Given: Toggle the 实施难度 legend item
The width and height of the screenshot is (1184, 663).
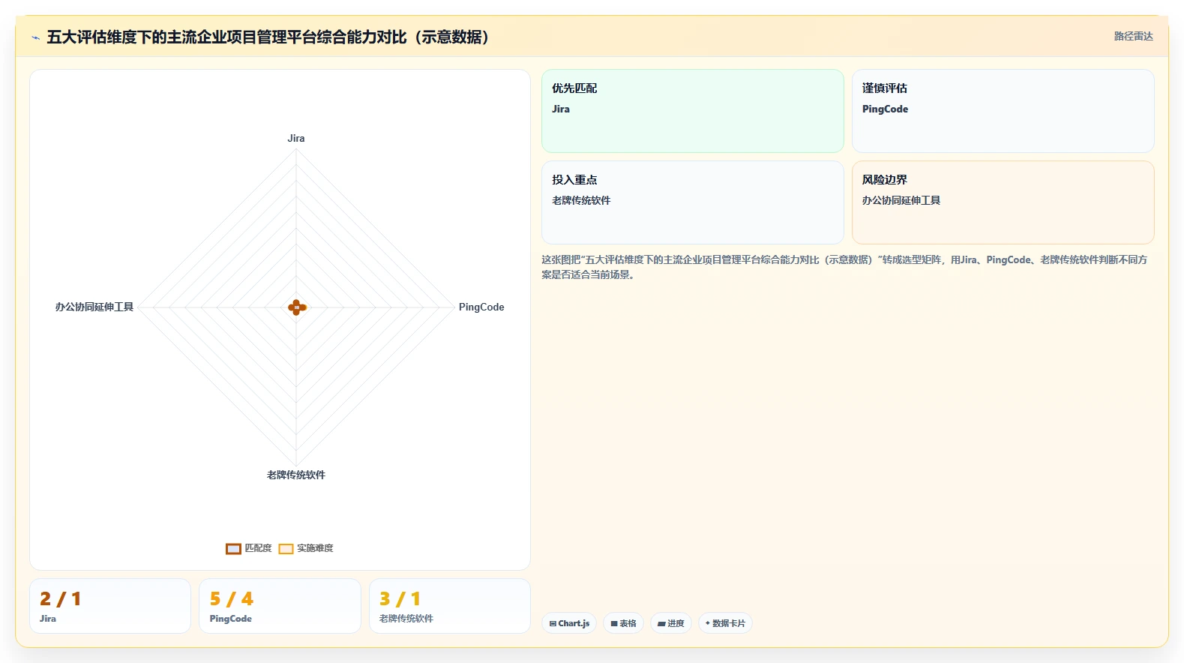Looking at the screenshot, I should [306, 548].
